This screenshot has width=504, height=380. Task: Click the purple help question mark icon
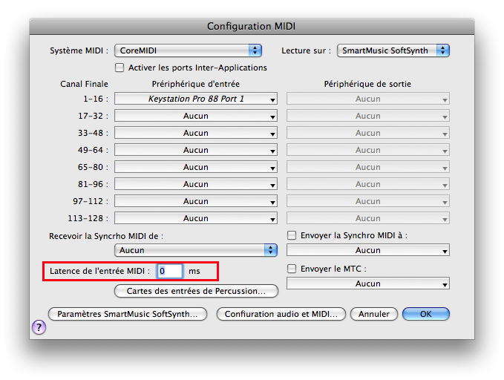pos(39,327)
